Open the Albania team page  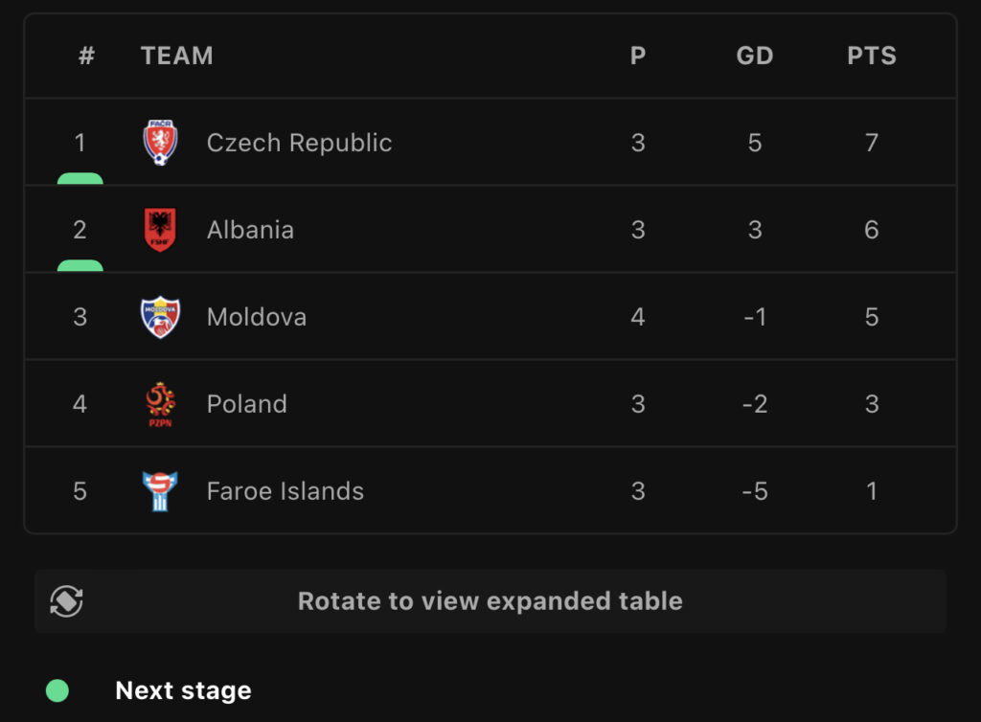click(250, 230)
